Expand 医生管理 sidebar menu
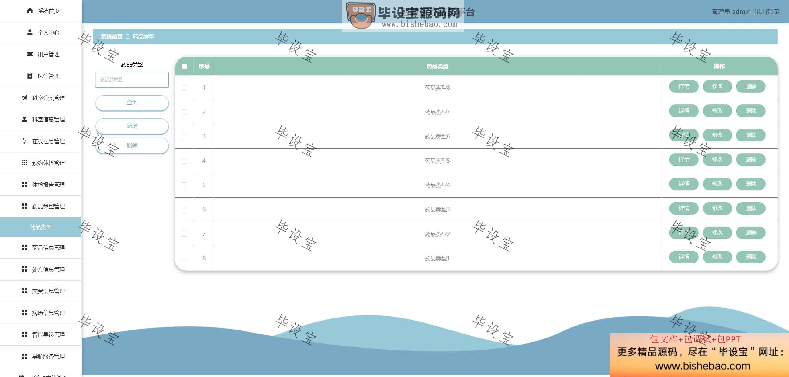This screenshot has height=377, width=789. (41, 76)
